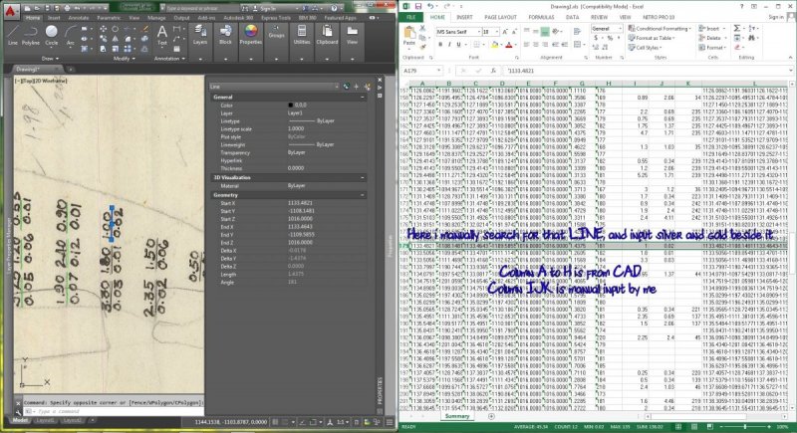Choose the Text annotation tool
797x433 pixels.
coord(161,36)
